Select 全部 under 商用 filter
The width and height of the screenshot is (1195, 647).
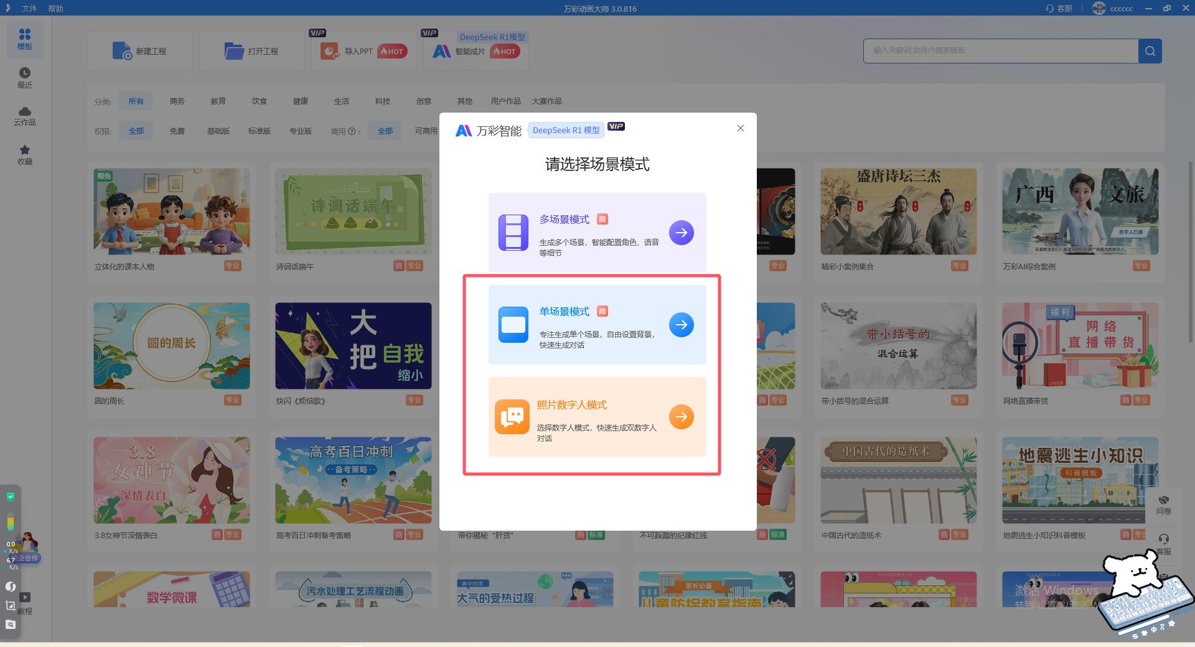[x=385, y=131]
